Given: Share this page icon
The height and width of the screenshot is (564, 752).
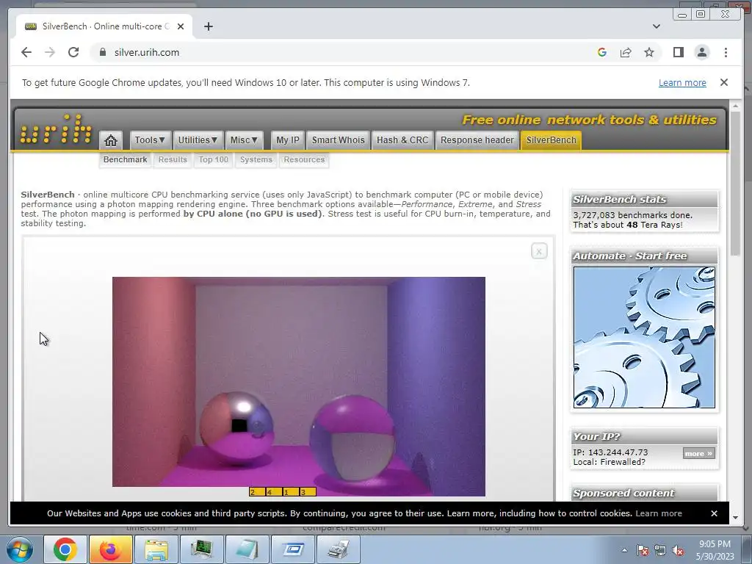Looking at the screenshot, I should [x=626, y=52].
